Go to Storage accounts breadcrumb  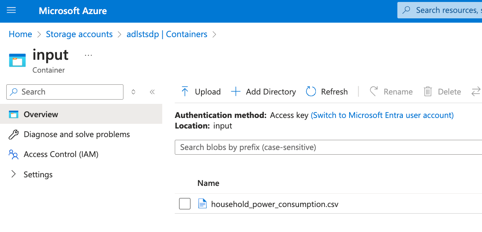tap(79, 34)
